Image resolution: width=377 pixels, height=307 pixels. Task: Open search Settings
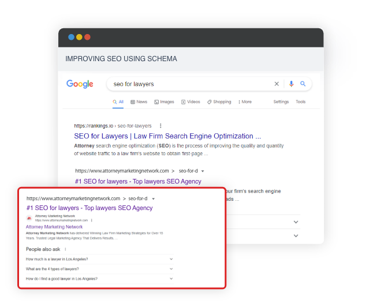(281, 102)
